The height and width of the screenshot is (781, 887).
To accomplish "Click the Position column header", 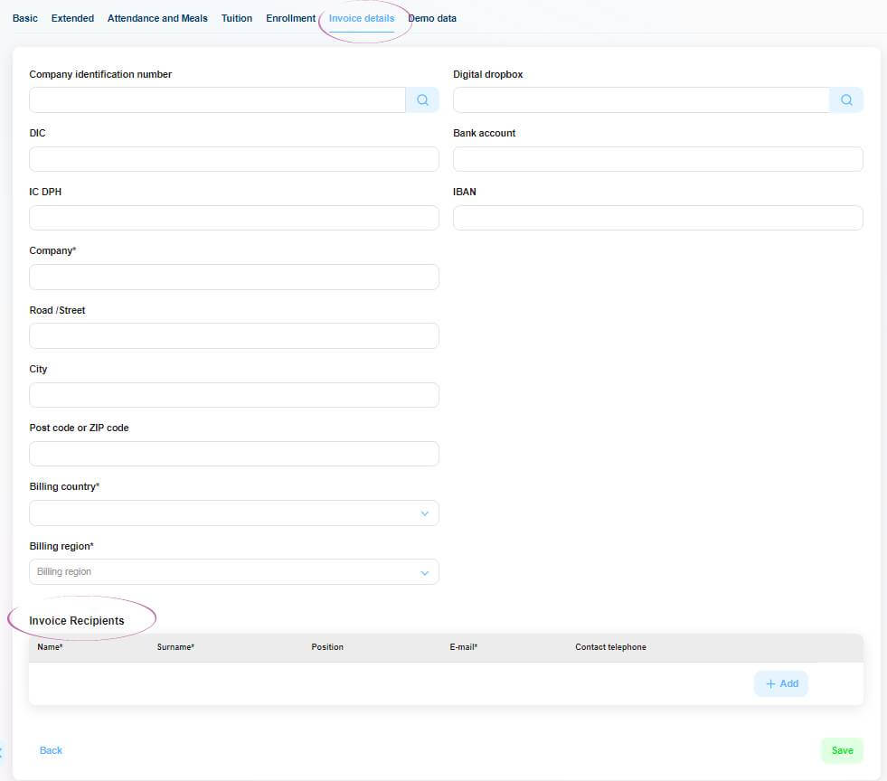I will (327, 647).
